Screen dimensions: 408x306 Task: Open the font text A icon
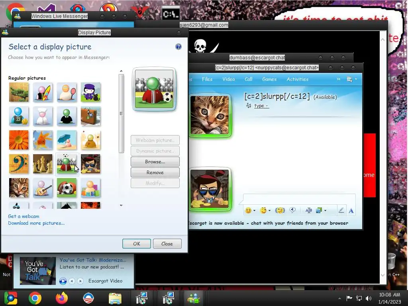[351, 210]
